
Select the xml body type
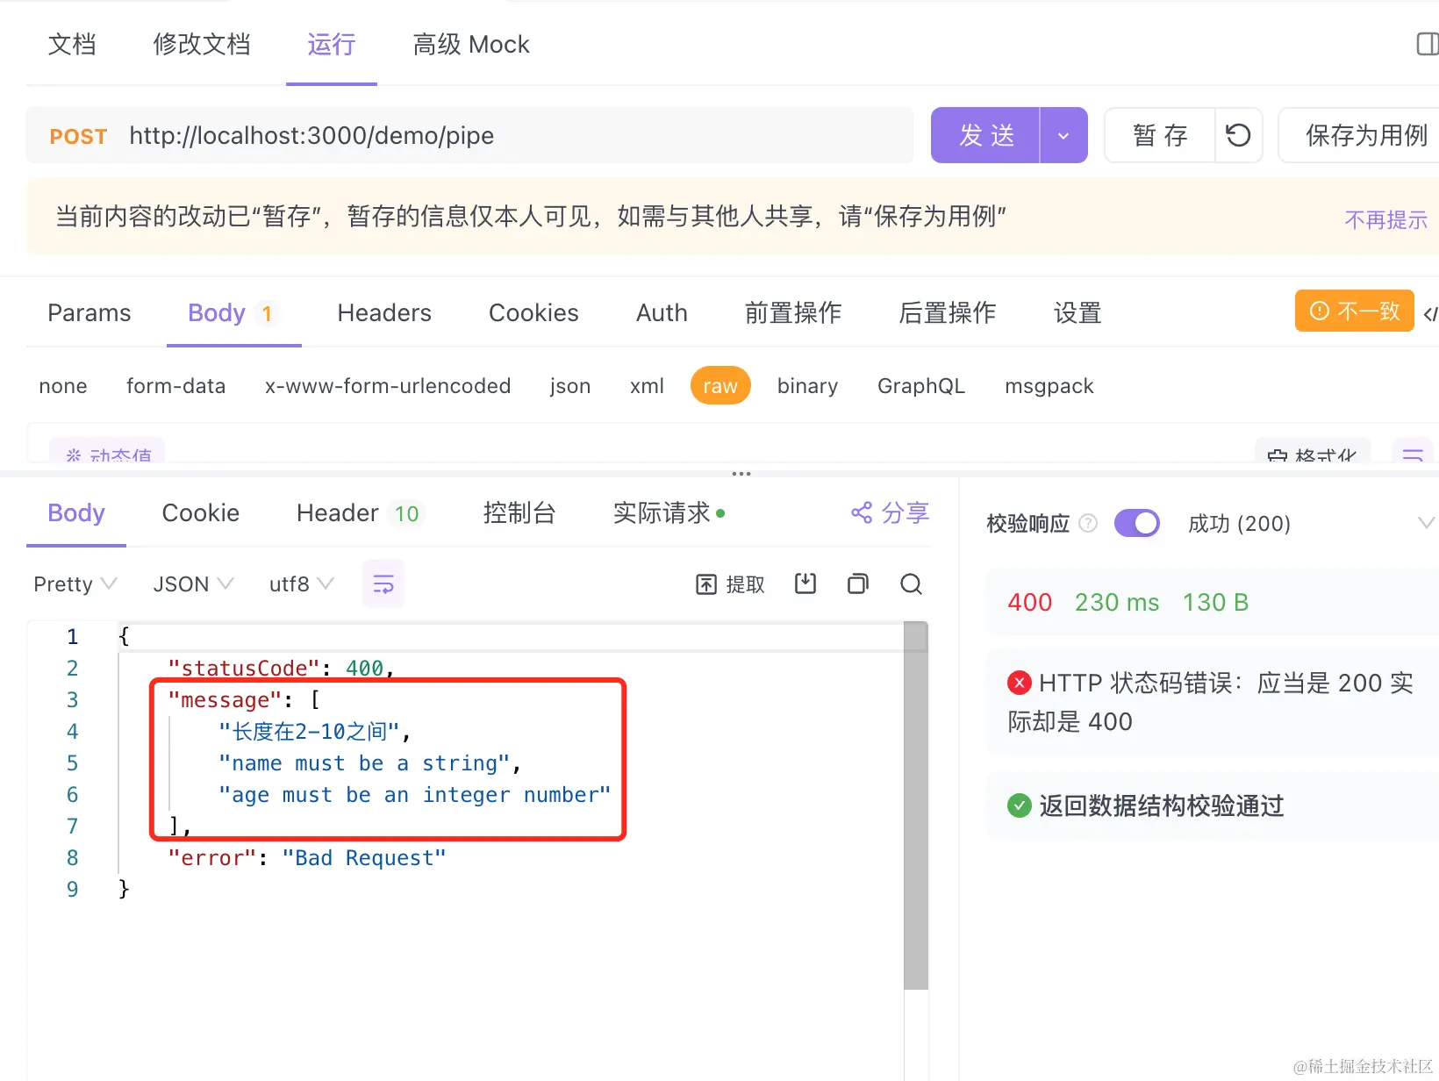pyautogui.click(x=647, y=386)
